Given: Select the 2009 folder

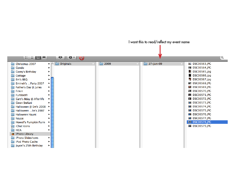Looking at the screenshot, I should pos(119,64).
